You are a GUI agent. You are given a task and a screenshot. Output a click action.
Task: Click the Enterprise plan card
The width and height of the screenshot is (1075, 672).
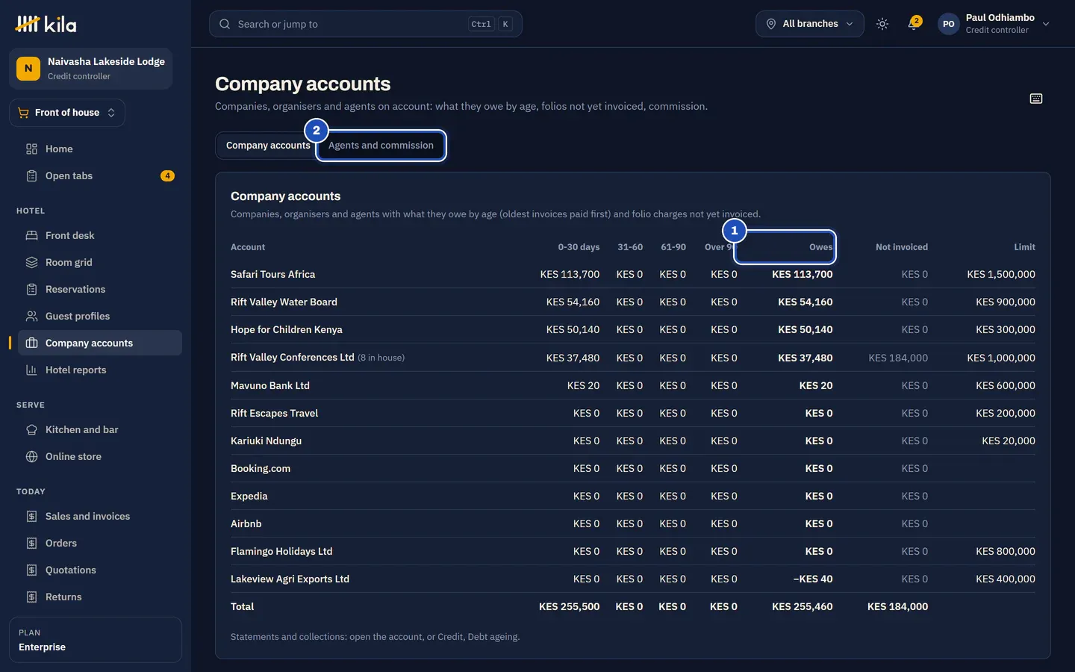coord(96,640)
